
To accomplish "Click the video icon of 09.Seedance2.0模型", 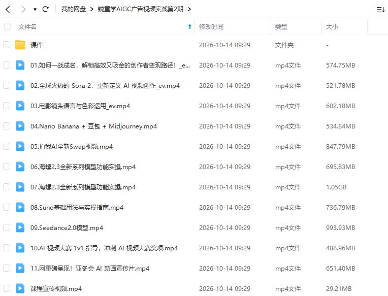I will 20,227.
